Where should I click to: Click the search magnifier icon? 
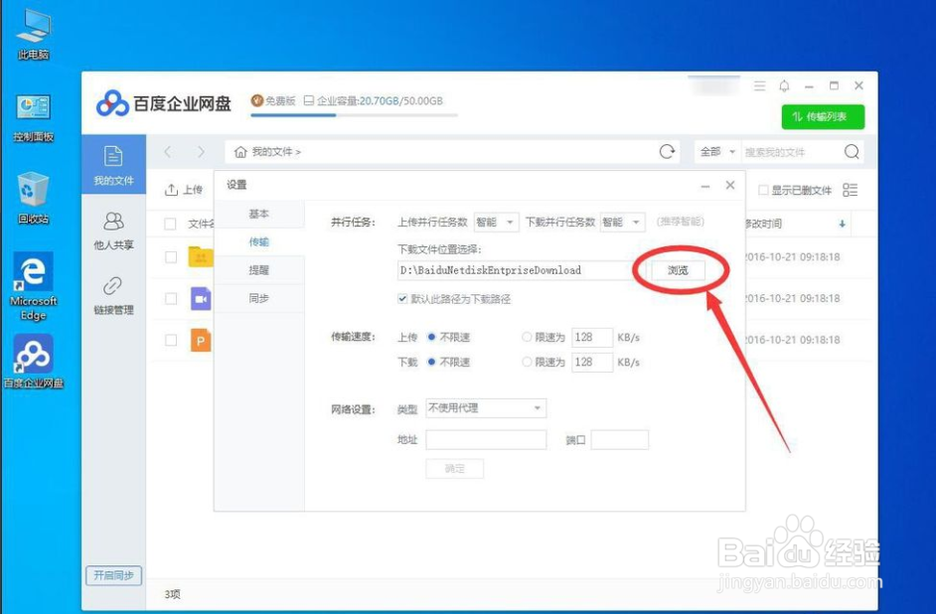(x=852, y=151)
